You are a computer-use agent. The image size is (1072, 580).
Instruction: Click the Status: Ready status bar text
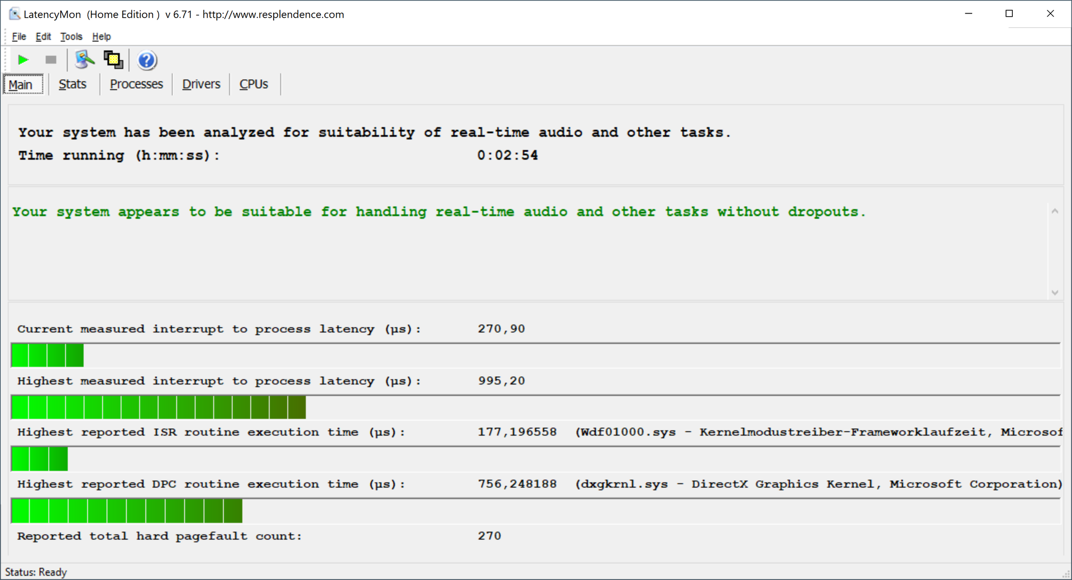coord(36,572)
